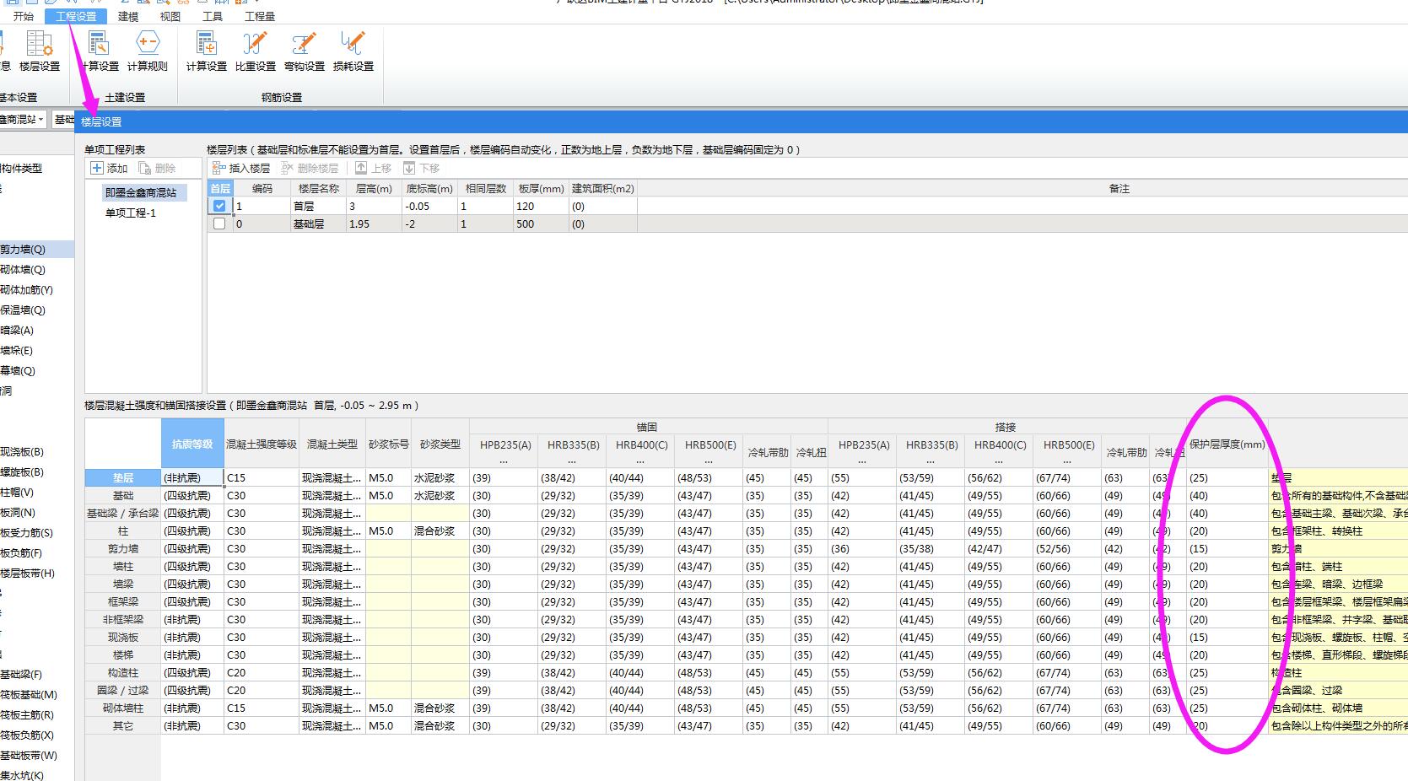Open the 比重设置 ribbon icon

256,51
